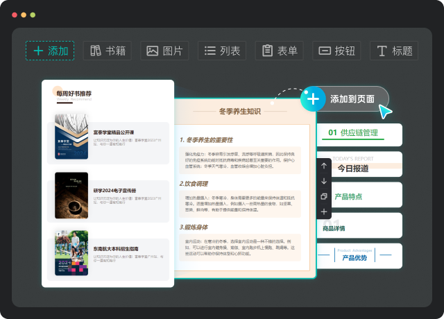Screen dimensions: 444x319
Task: Select the 书籍 (Books) component
Action: (107, 51)
